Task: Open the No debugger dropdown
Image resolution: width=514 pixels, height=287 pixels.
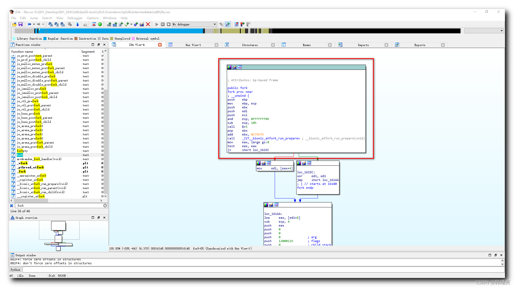Action: point(215,24)
